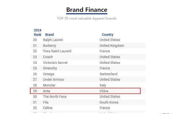The image size is (172, 114).
Task: Open the Yves Saint Laurent entry
Action: coord(57,51)
